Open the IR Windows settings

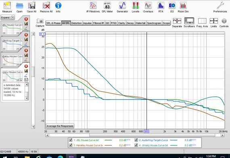(x=93, y=7)
